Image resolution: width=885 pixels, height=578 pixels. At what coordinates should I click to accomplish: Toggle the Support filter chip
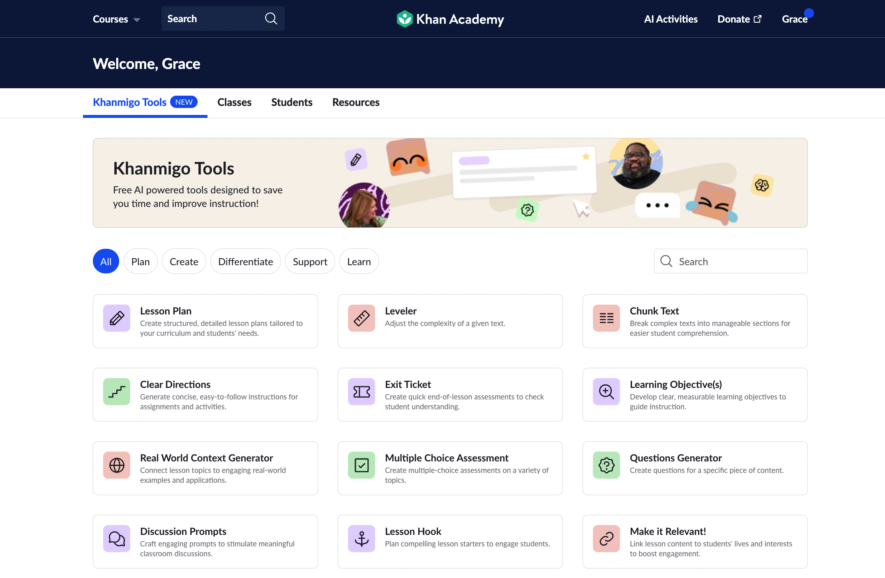[x=310, y=261]
